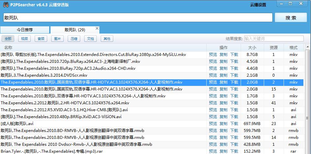Sort by the 大小 column header
This screenshot has height=154, width=311.
[x=252, y=48]
